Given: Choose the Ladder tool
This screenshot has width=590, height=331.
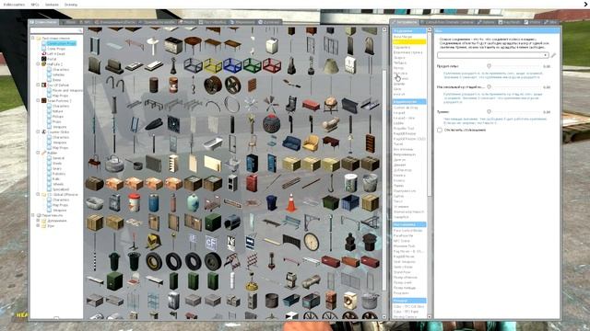Looking at the screenshot, I should click(398, 123).
